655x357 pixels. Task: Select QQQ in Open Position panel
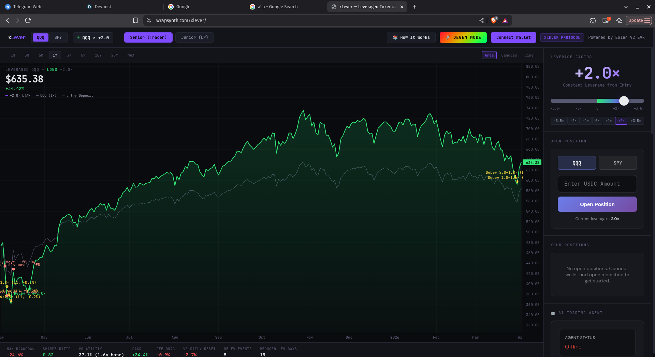tap(577, 163)
